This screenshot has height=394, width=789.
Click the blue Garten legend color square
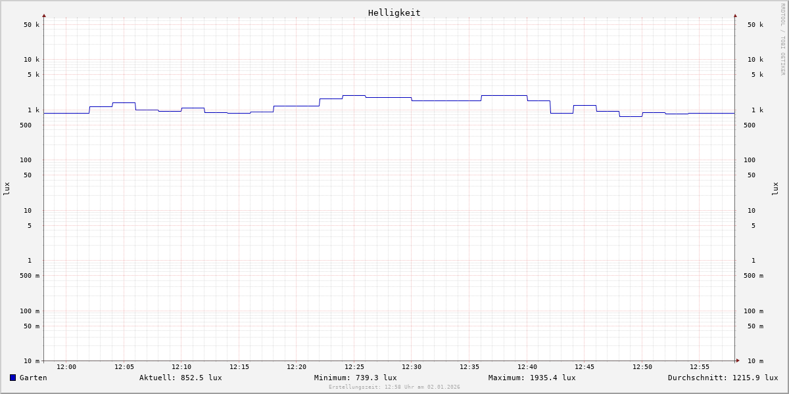[x=12, y=378]
